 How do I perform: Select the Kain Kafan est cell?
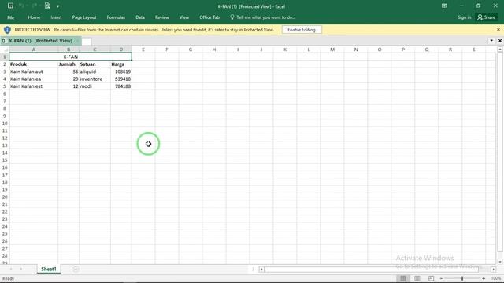click(33, 86)
